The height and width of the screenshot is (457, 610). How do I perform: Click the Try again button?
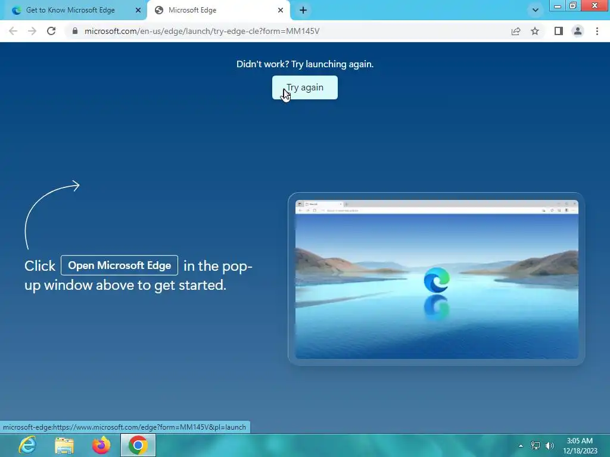click(304, 87)
